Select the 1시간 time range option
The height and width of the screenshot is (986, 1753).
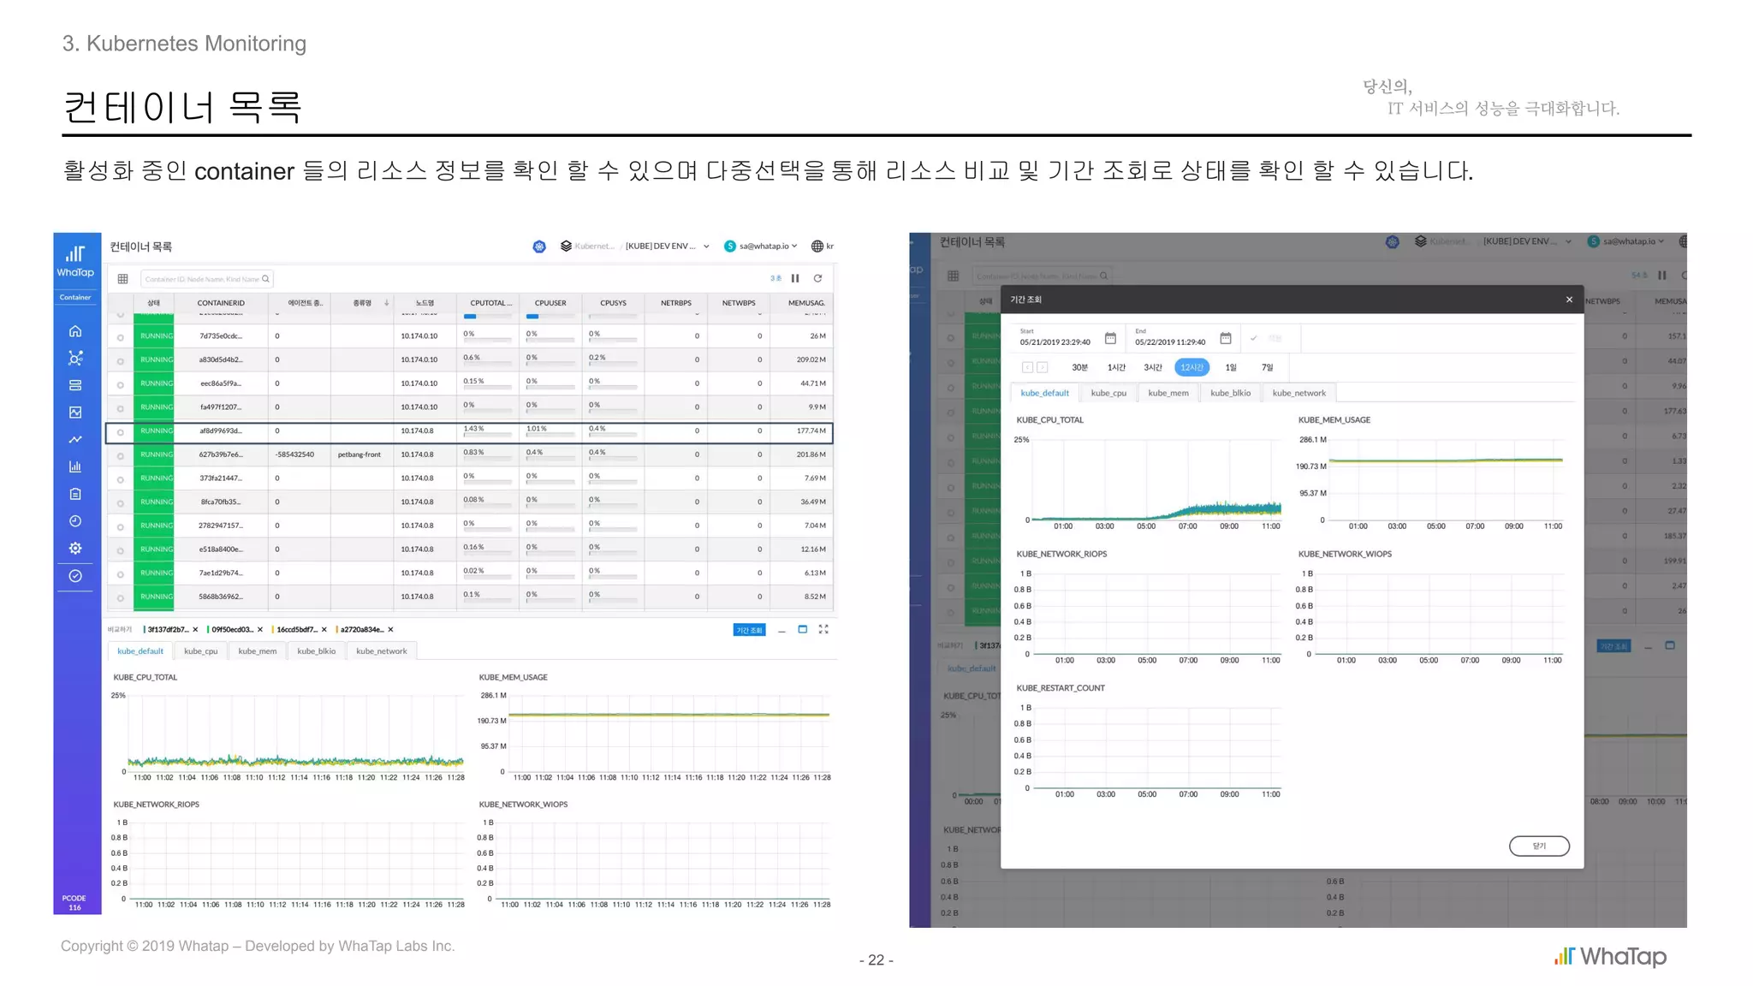1116,367
